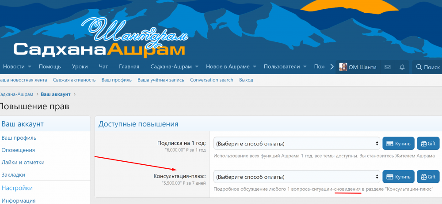
Task: Click the Настройки sidebar heading
Action: tap(17, 188)
